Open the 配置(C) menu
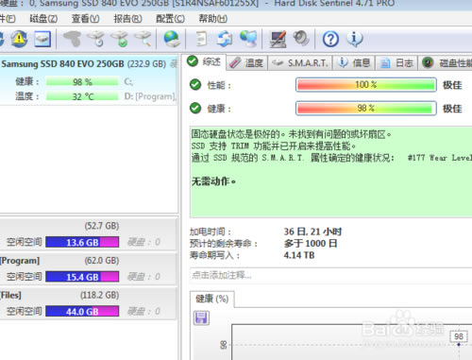Viewport: 472px width, 360px height. (x=170, y=19)
